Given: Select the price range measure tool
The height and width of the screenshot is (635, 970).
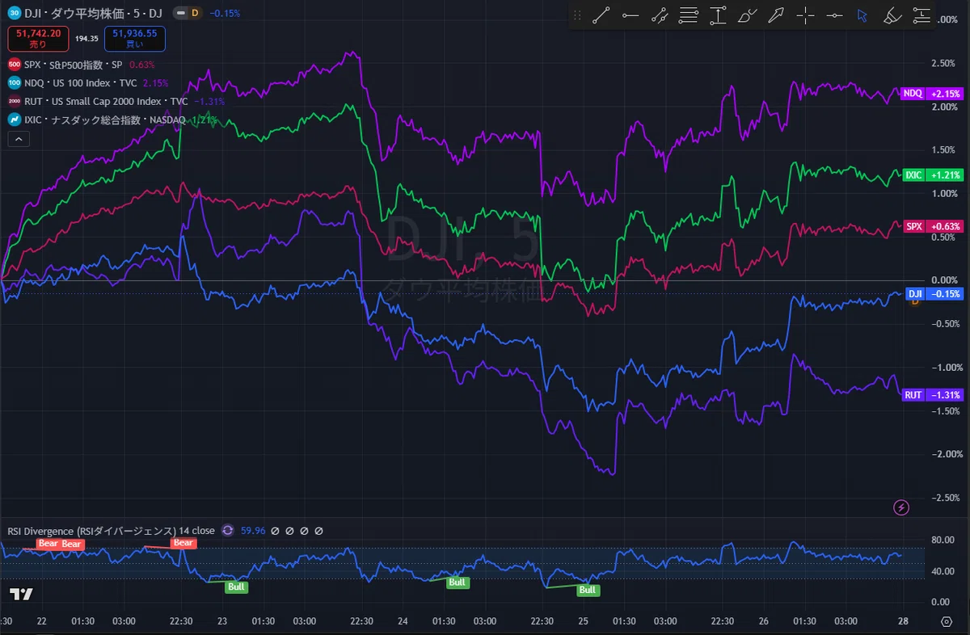Looking at the screenshot, I should coord(718,15).
